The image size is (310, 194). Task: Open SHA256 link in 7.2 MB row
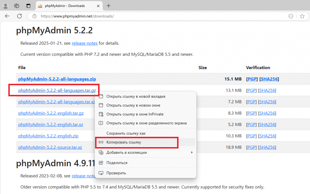point(267,102)
